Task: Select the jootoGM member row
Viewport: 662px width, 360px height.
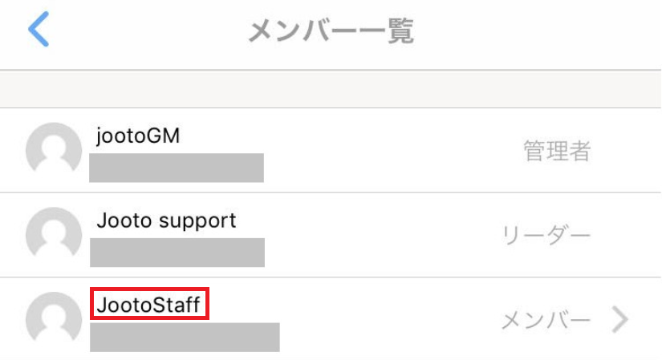Action: [x=331, y=150]
